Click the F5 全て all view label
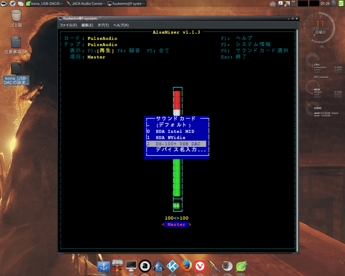The image size is (345, 276). coord(158,51)
